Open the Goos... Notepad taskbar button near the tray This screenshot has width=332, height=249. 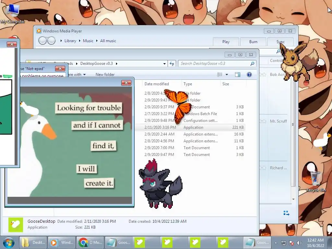(257, 243)
